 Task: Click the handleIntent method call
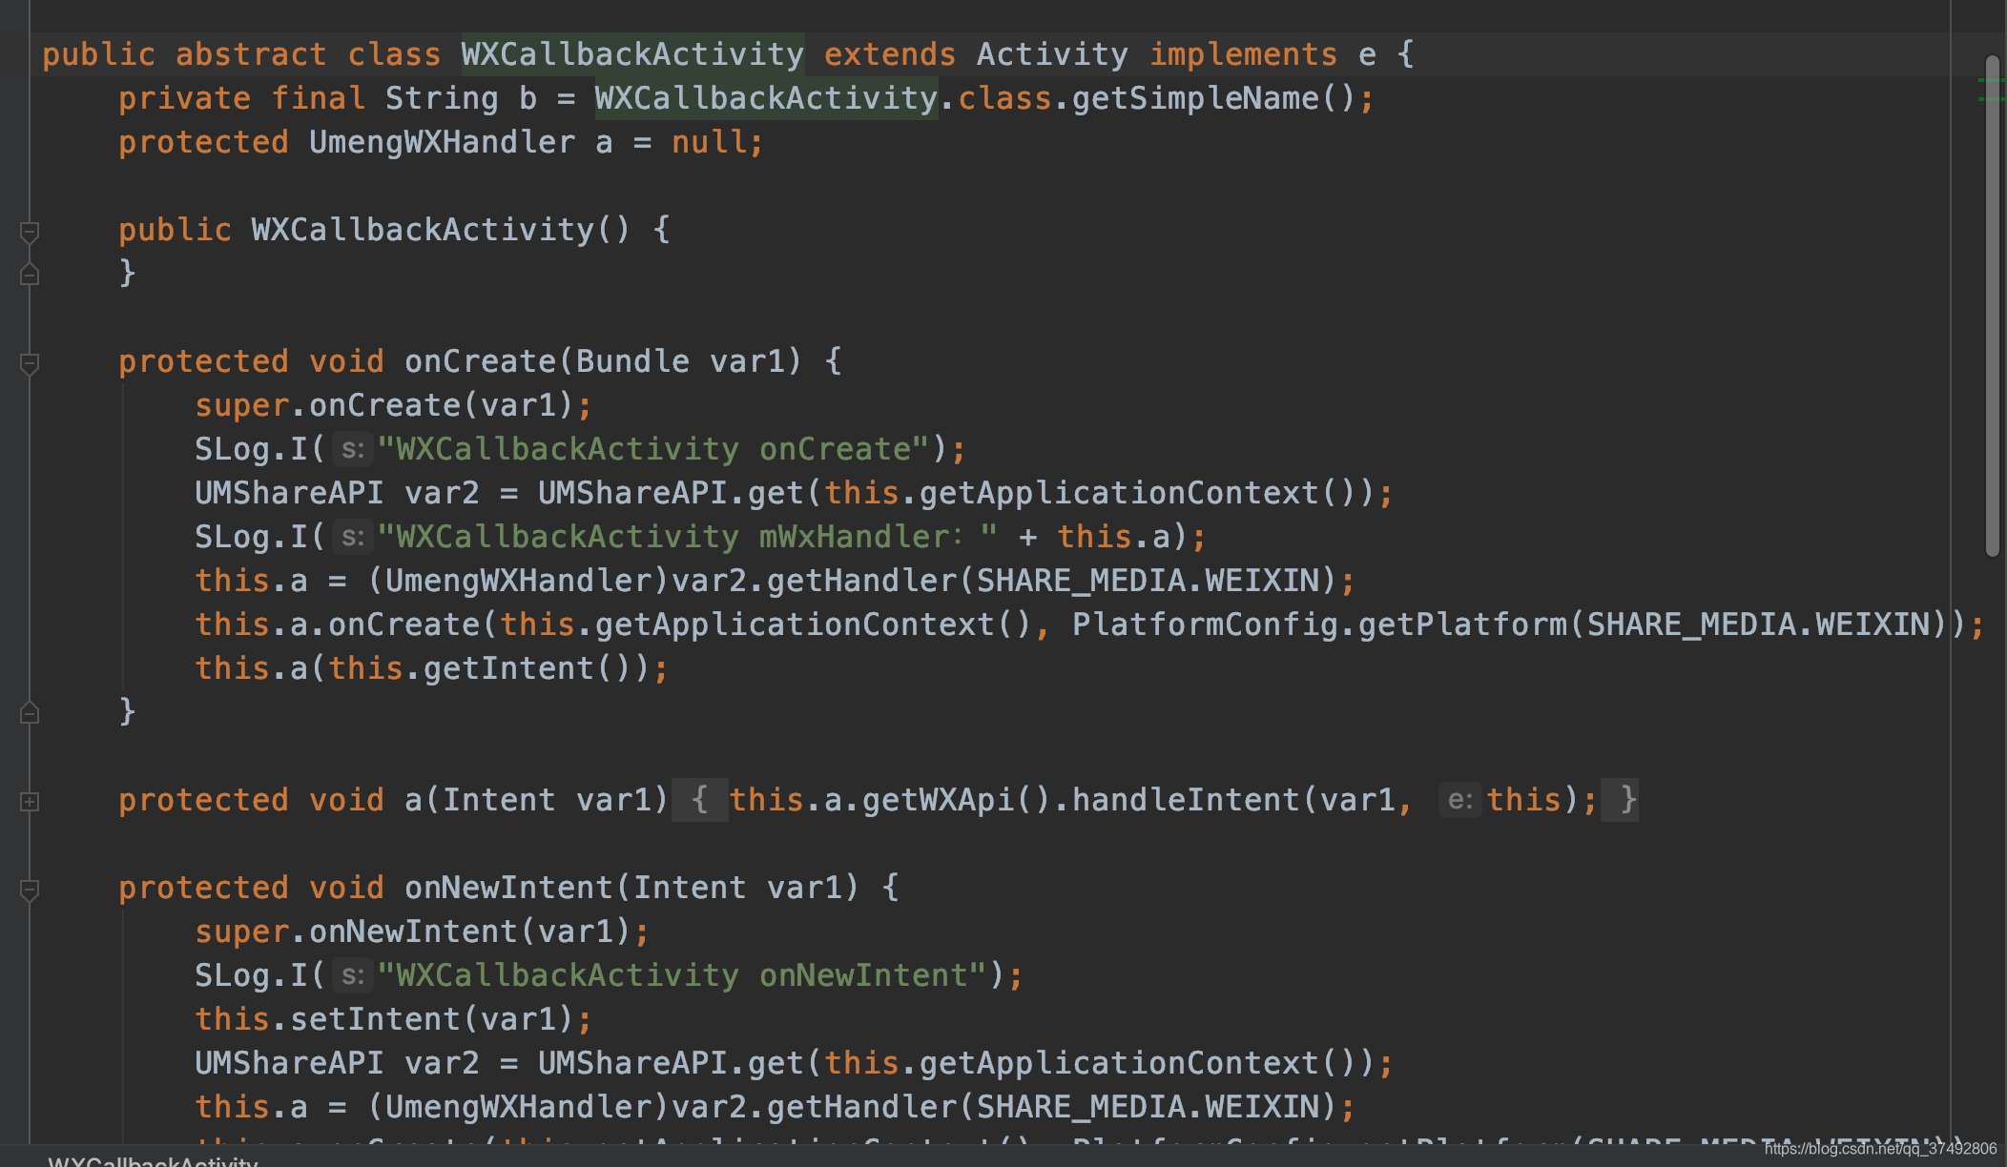pos(1185,800)
